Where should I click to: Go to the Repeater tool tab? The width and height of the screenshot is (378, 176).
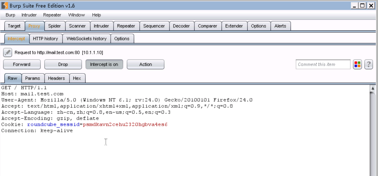(x=126, y=26)
